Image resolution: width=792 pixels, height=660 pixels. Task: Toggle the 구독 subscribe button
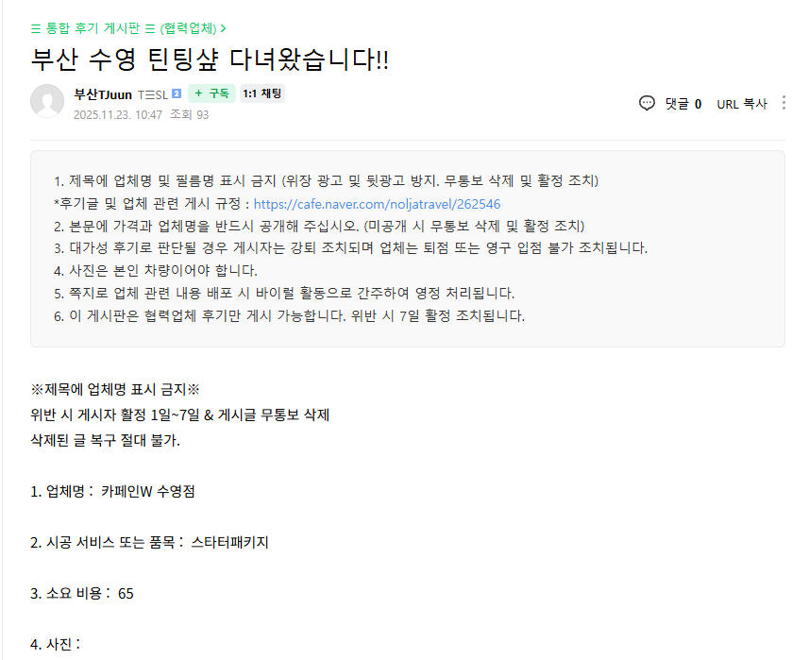pos(211,93)
